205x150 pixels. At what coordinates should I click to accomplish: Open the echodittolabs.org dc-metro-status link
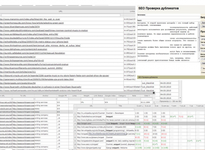[x=34, y=42]
